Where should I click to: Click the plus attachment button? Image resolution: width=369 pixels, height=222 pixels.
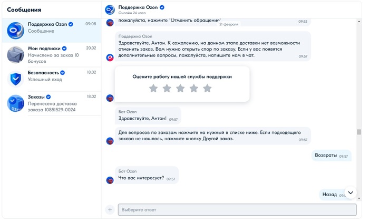pyautogui.click(x=110, y=210)
